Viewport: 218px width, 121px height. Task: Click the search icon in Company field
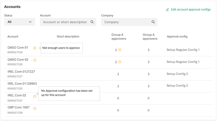(x=153, y=22)
